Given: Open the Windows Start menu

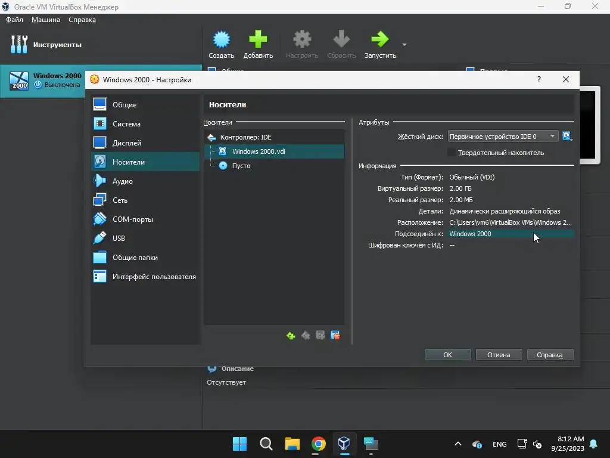Looking at the screenshot, I should 239,444.
